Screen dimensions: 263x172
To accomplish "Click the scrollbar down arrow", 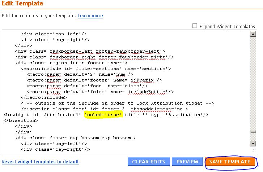I will tap(253, 144).
